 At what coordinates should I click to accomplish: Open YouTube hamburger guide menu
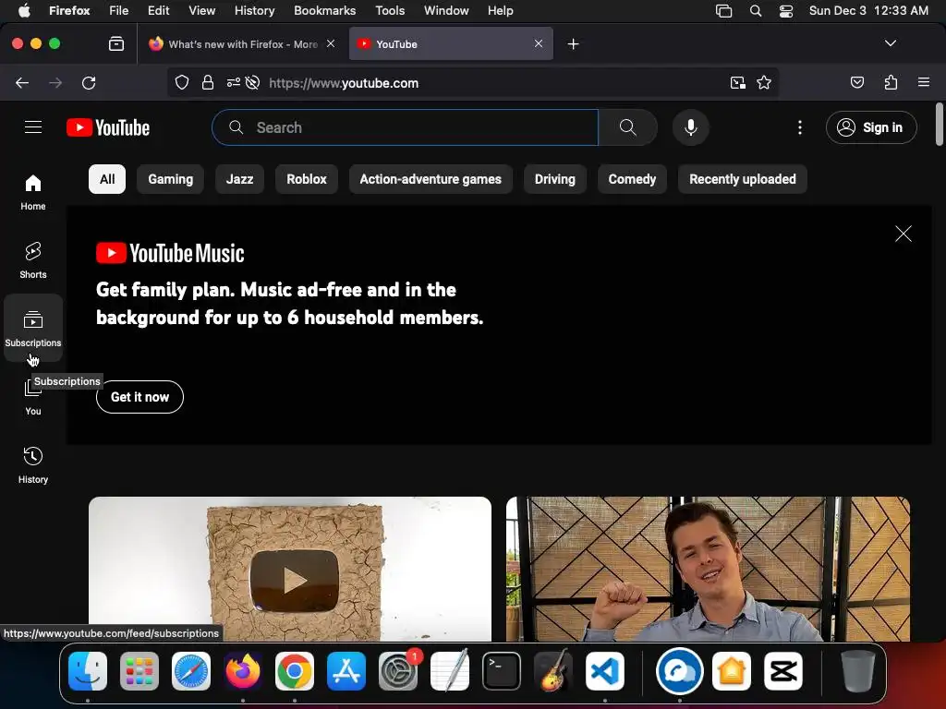(33, 127)
